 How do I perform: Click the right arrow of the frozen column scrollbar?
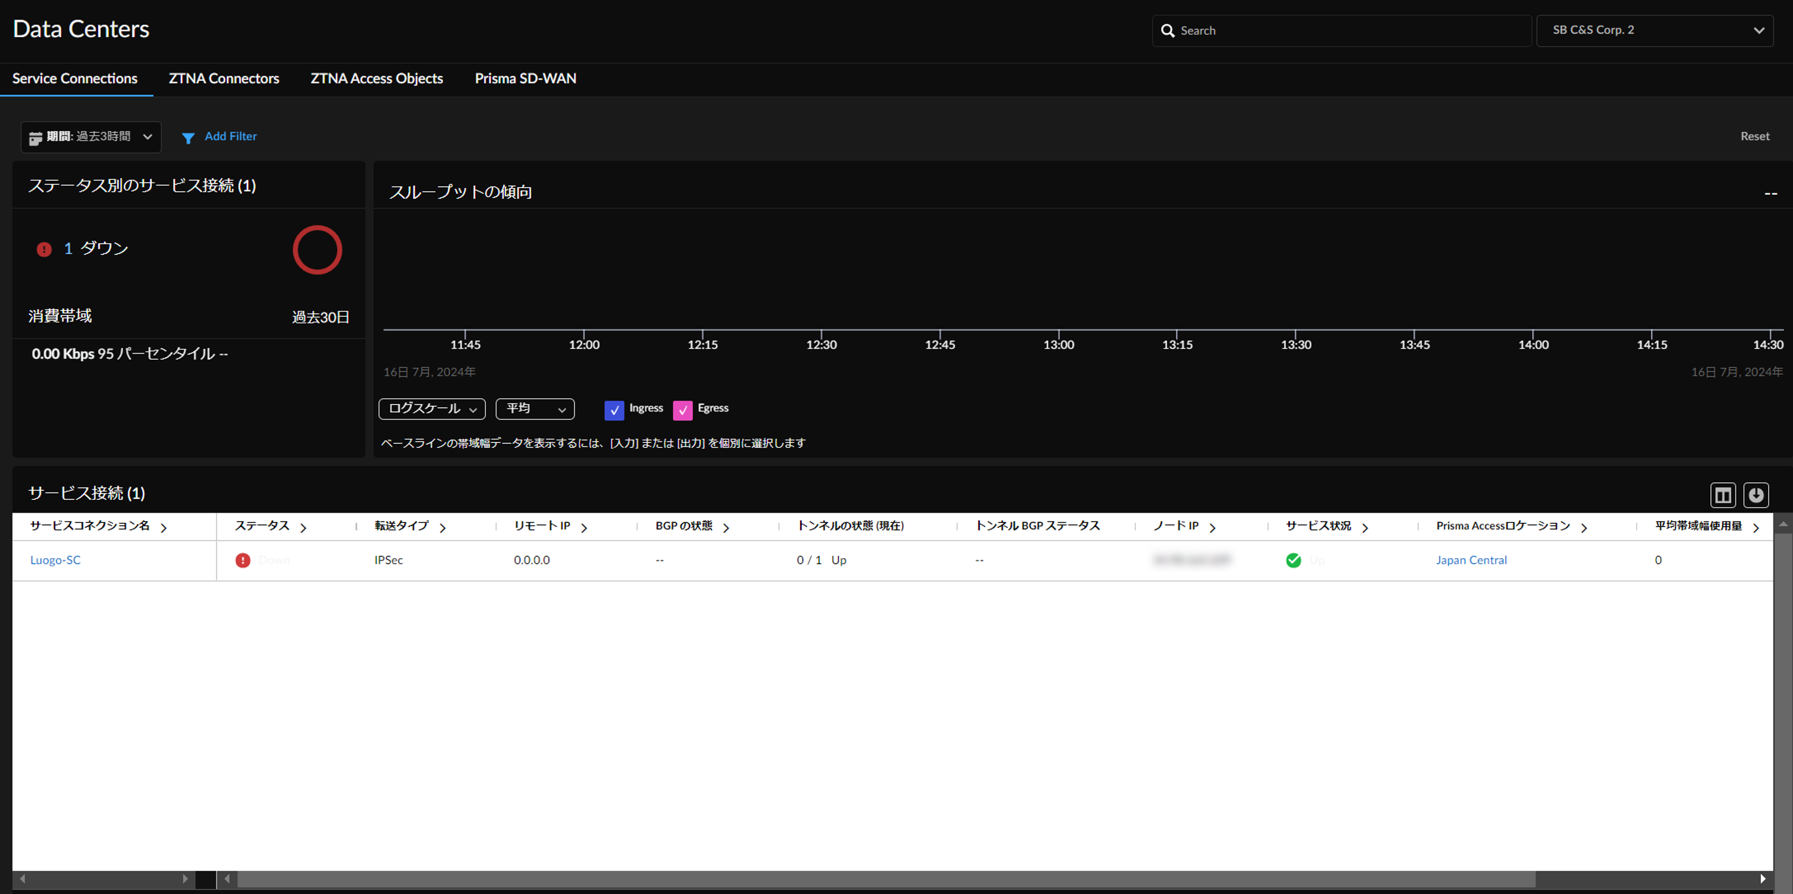click(x=185, y=879)
